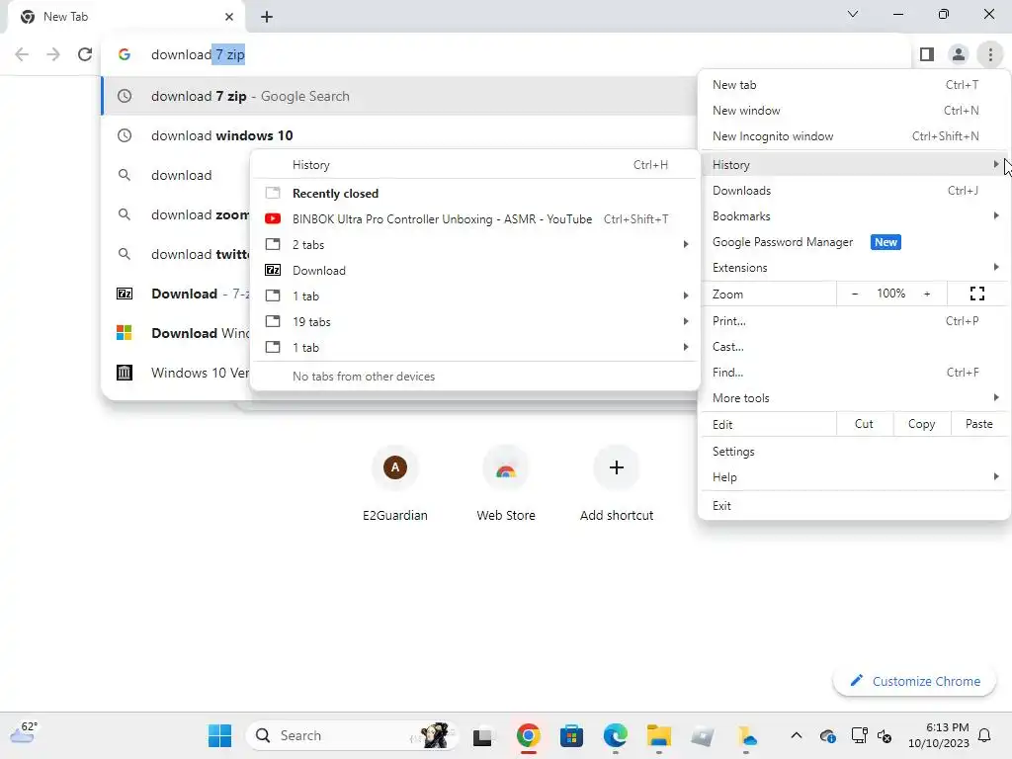The image size is (1012, 759).
Task: Open New Incognito window
Action: tap(854, 136)
